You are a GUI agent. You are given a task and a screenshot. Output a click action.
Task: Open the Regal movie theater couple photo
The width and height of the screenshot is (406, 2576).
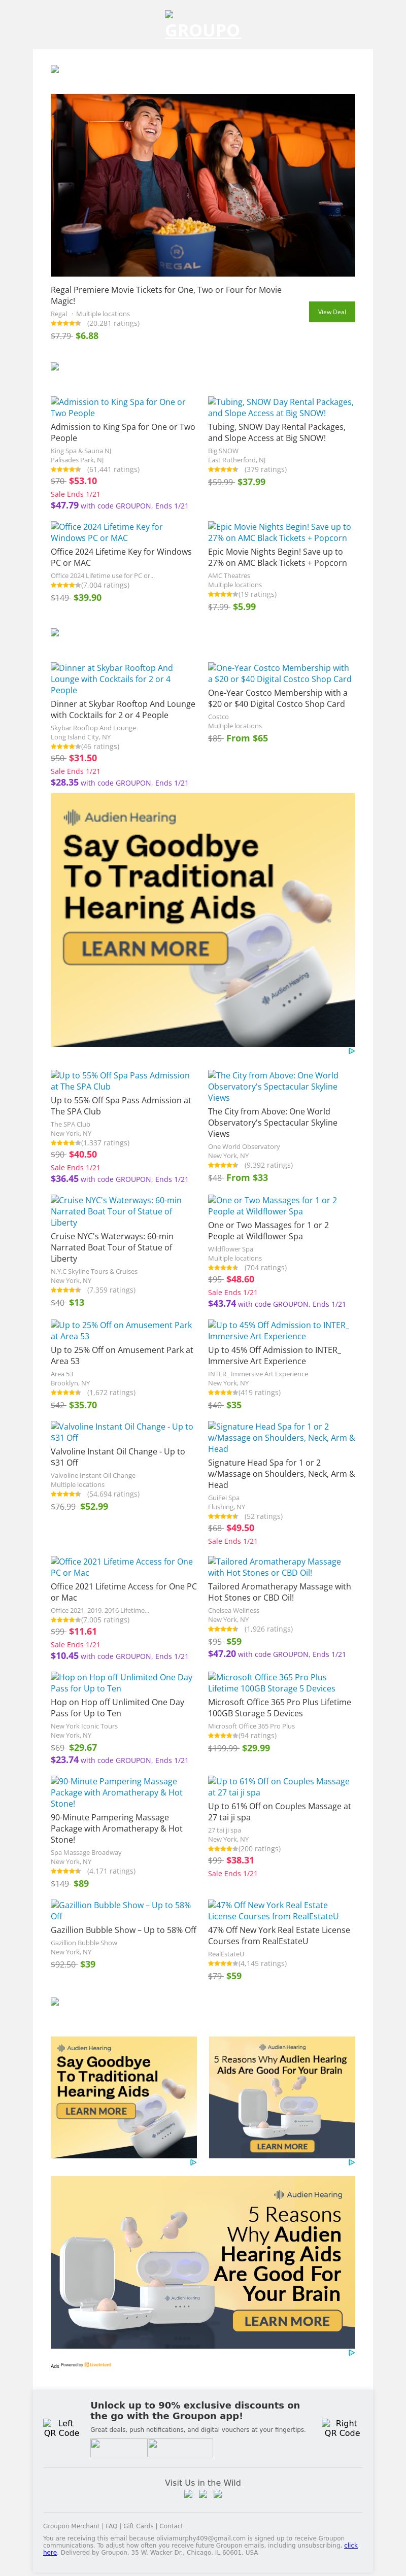203,185
